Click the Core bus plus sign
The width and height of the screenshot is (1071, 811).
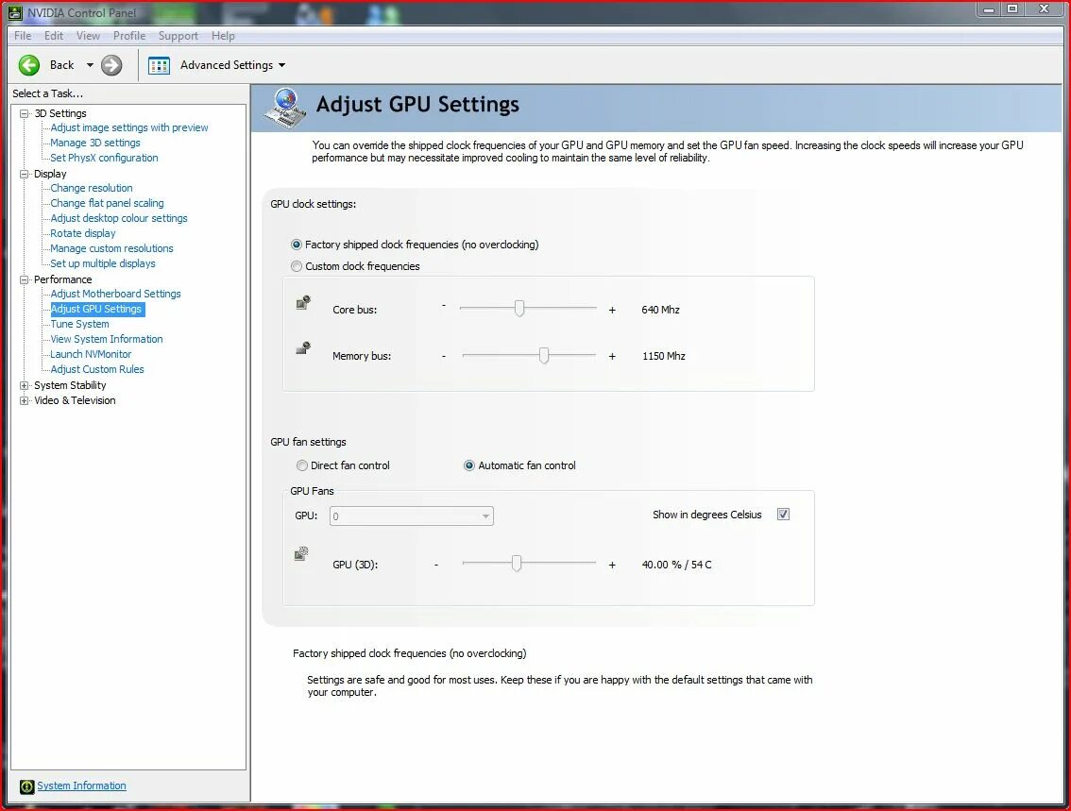(x=612, y=310)
